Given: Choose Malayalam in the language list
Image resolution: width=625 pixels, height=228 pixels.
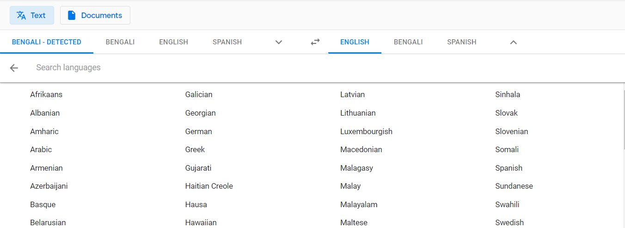Looking at the screenshot, I should click(359, 204).
